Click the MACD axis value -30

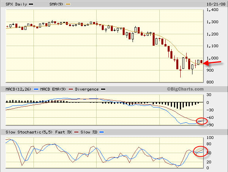(210, 110)
